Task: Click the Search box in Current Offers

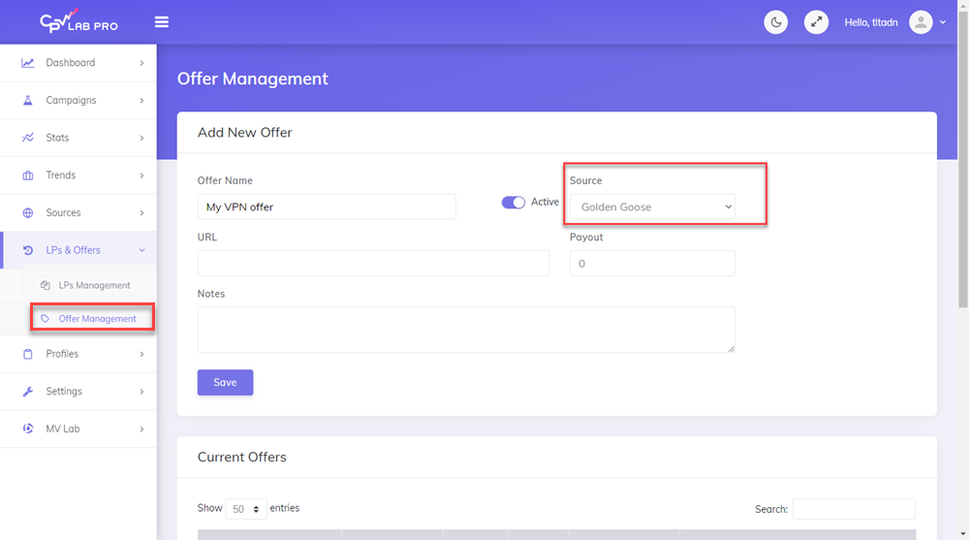Action: (x=853, y=509)
